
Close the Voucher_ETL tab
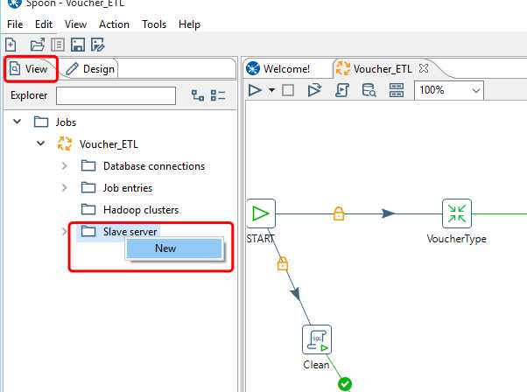click(424, 68)
